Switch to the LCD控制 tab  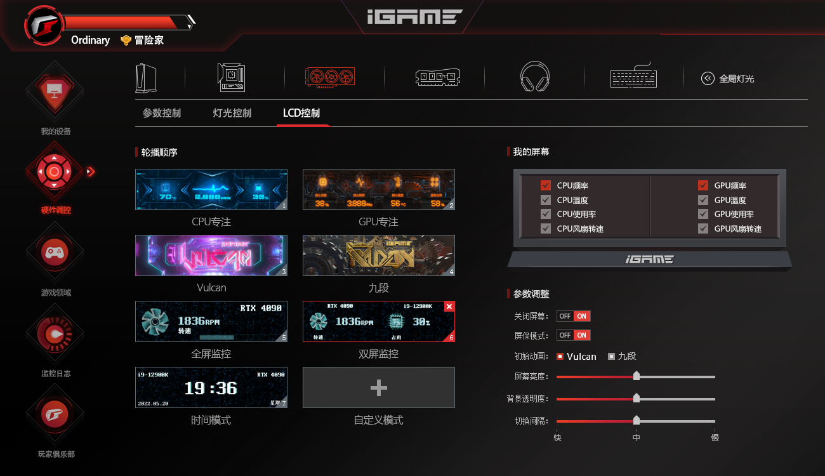[x=301, y=113]
